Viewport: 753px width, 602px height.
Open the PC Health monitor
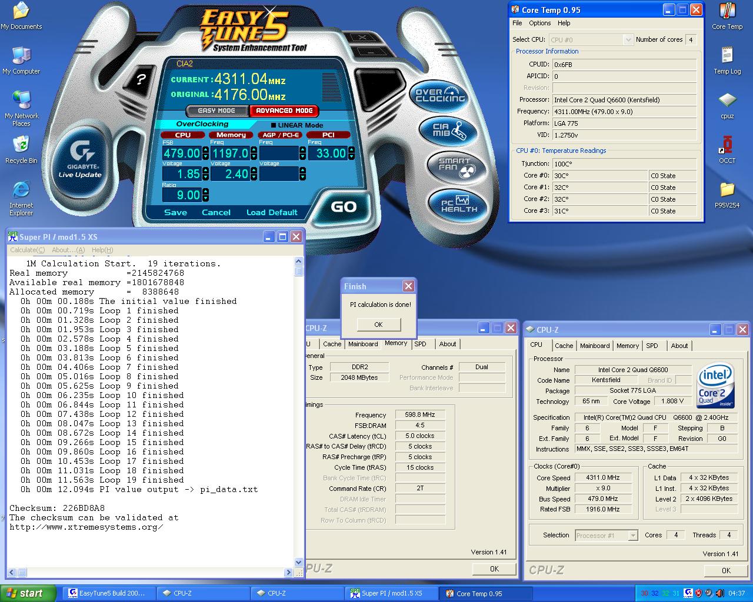coord(459,205)
